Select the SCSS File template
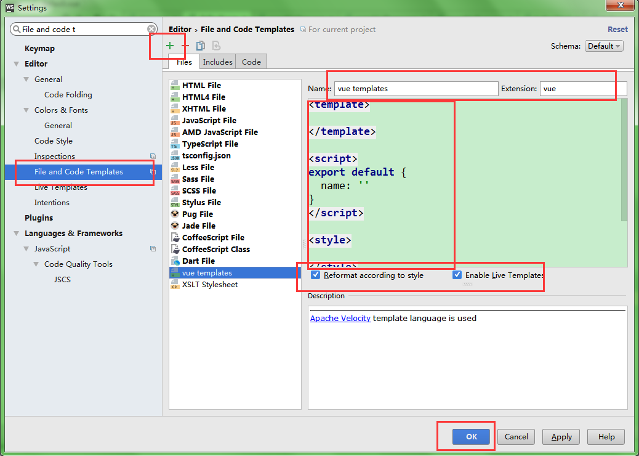 235,191
